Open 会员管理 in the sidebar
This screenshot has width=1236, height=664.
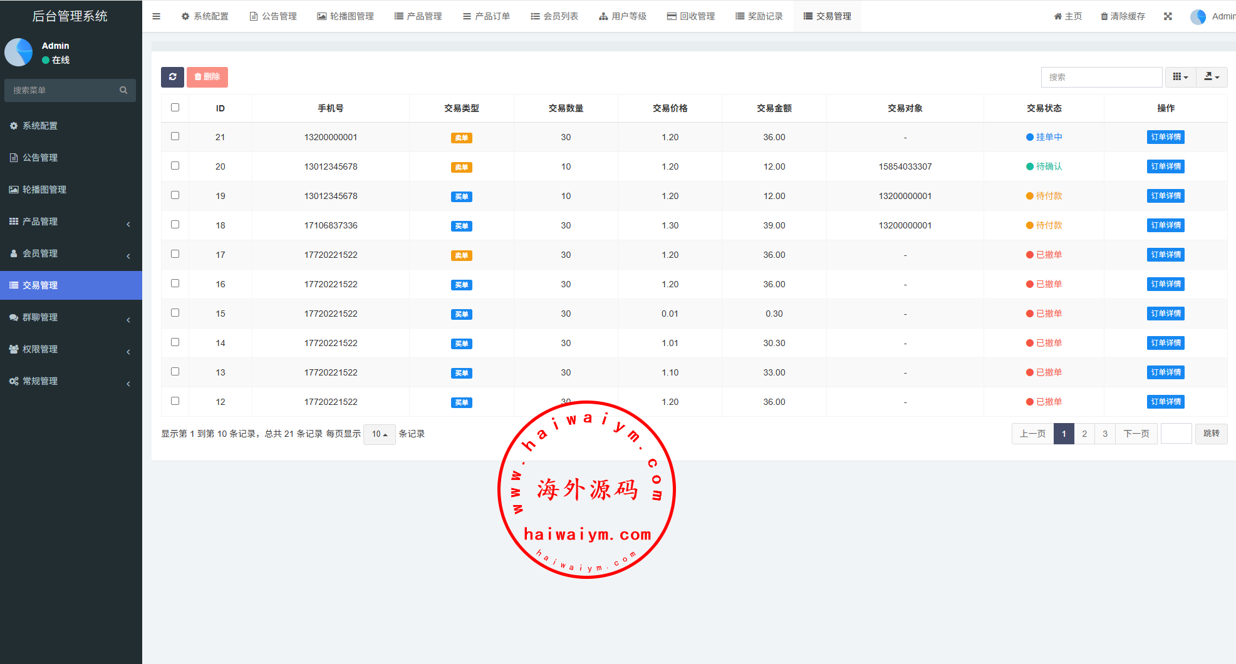click(x=40, y=253)
